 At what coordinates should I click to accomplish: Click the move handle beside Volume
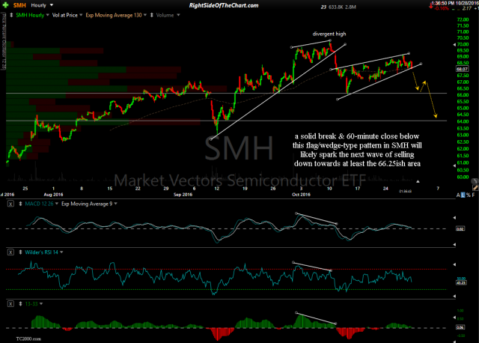coord(152,15)
